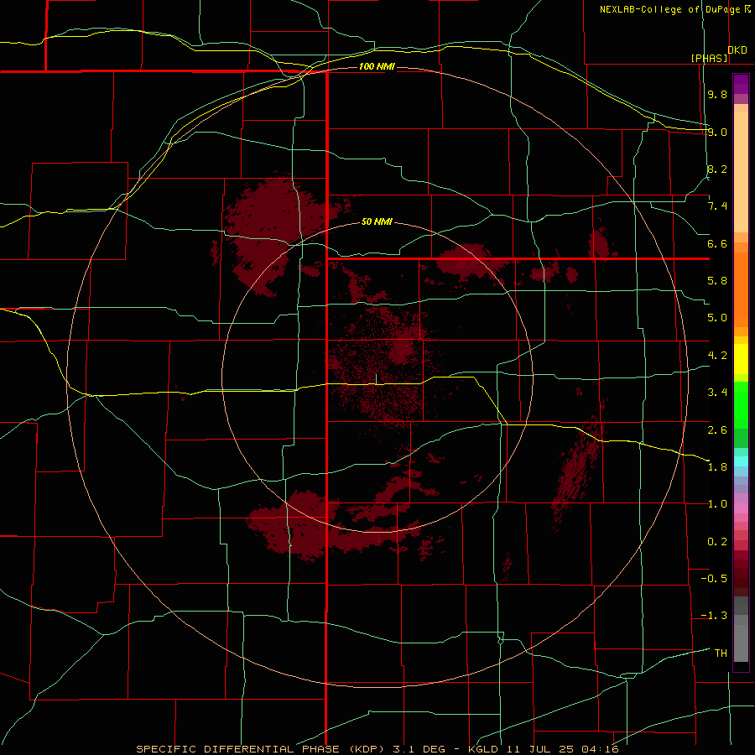Pick the yellow segment of the color bar
This screenshot has height=755, width=755.
741,359
